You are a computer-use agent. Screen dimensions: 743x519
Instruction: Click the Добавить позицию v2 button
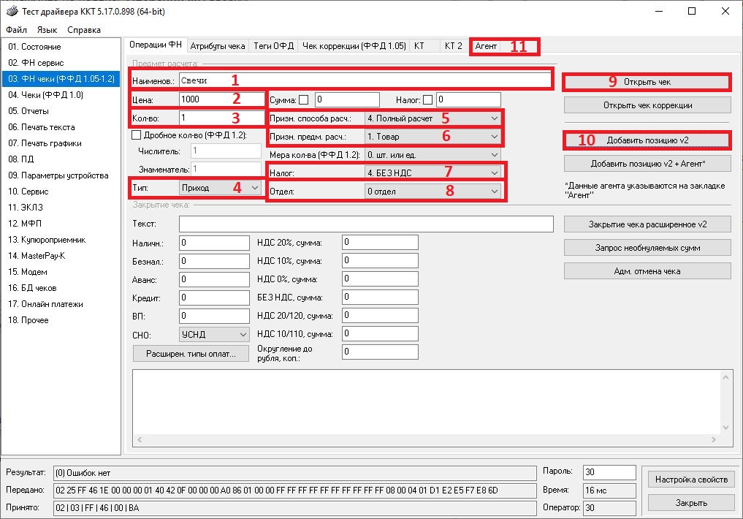coord(647,139)
